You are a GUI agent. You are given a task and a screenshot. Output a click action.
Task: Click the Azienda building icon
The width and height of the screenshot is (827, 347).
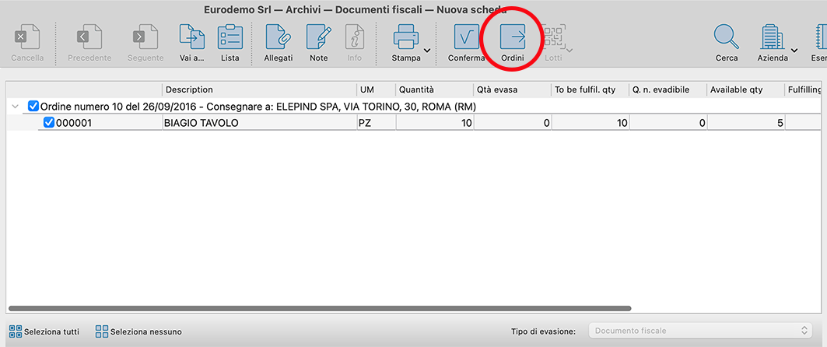pos(770,37)
